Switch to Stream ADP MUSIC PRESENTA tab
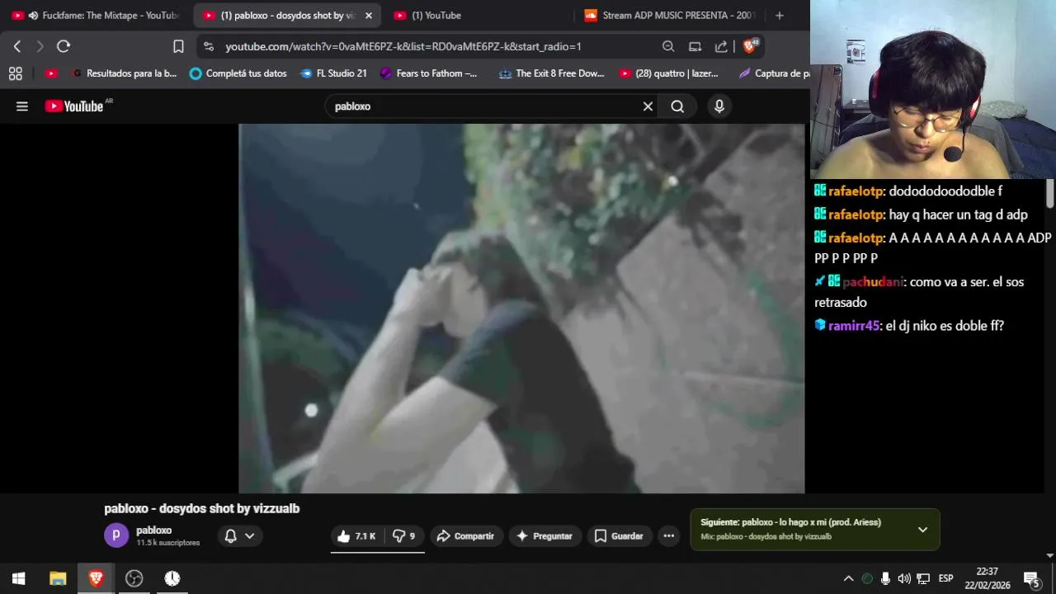The height and width of the screenshot is (594, 1056). 670,16
